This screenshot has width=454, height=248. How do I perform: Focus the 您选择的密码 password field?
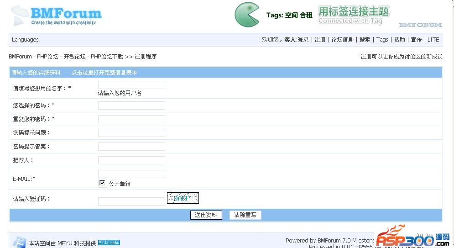click(x=131, y=106)
